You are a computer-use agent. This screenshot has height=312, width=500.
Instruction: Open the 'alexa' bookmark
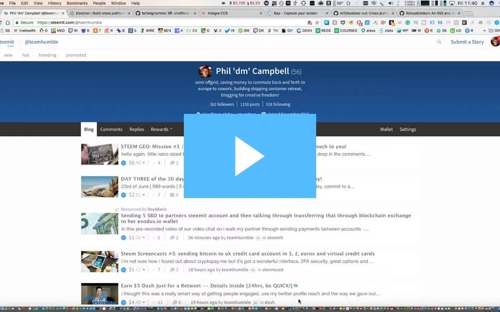point(368,31)
